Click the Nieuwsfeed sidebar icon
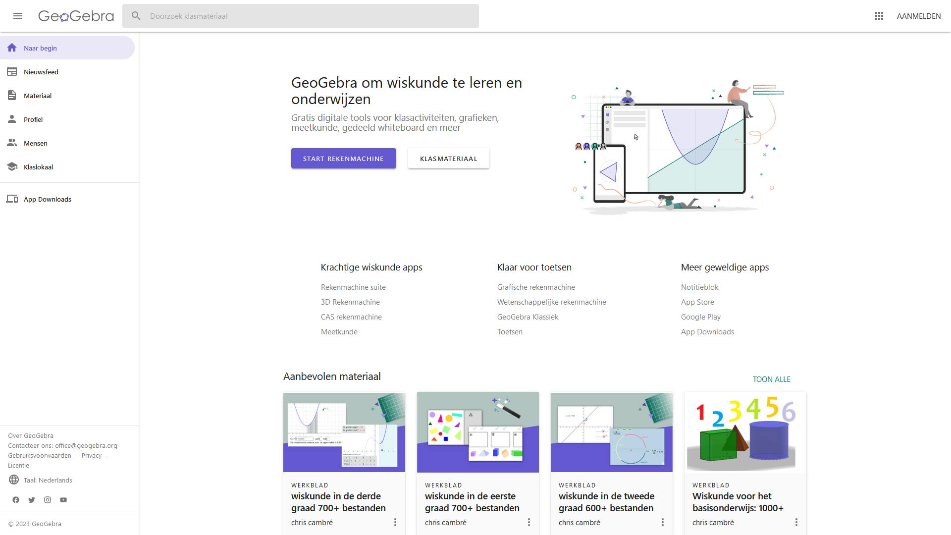 (x=12, y=72)
